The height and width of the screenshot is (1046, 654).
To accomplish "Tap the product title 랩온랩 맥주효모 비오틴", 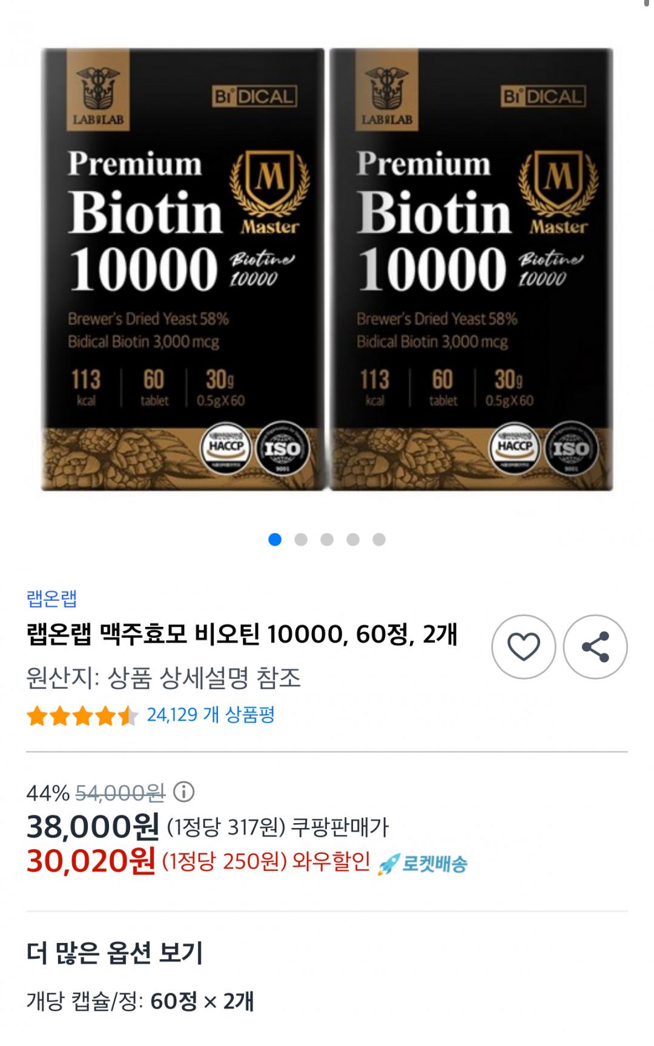I will 242,635.
